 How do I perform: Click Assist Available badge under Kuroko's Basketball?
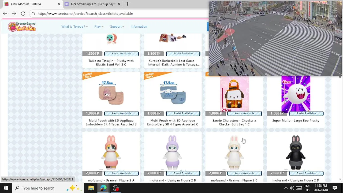coord(183,54)
